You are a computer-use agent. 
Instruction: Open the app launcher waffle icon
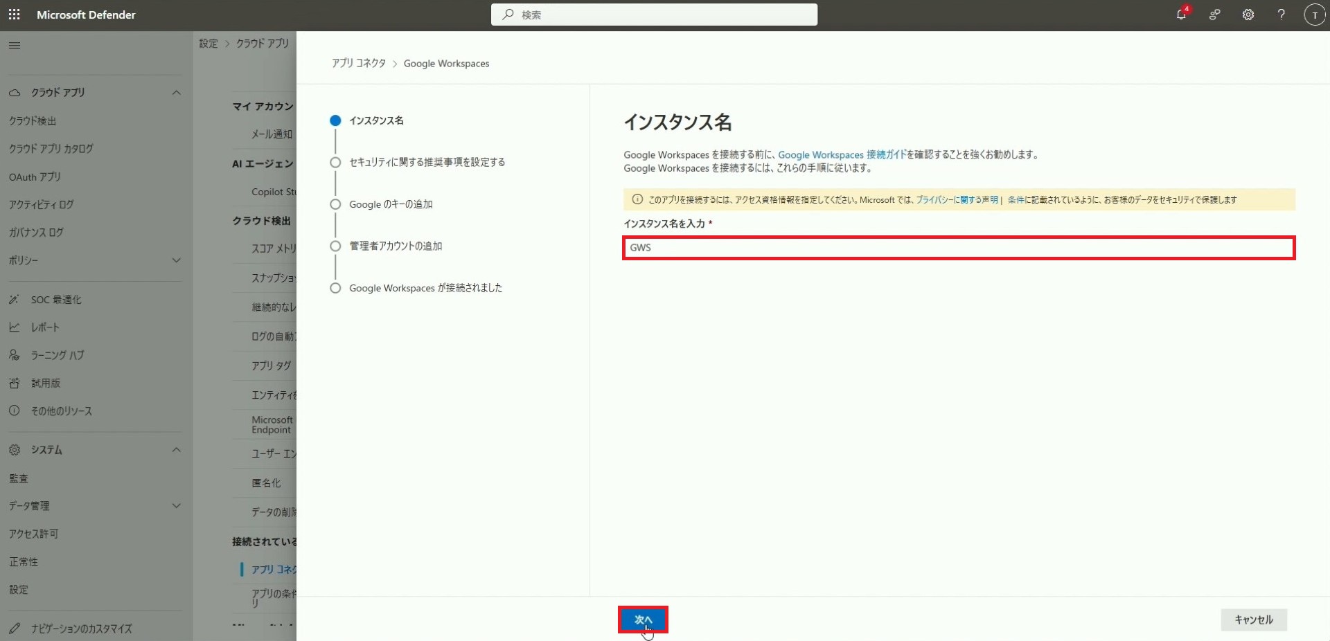coord(14,15)
